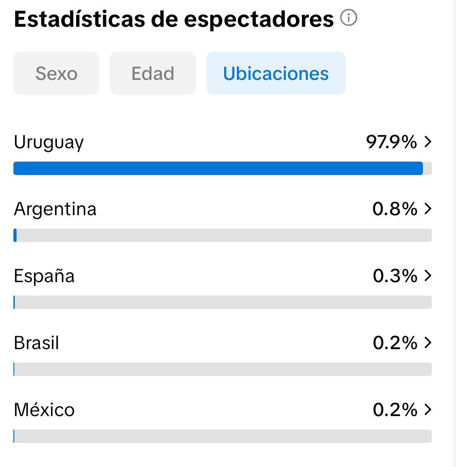Expand Brasil details with the chevron
Viewport: 456px width, 467px height.
coord(428,342)
